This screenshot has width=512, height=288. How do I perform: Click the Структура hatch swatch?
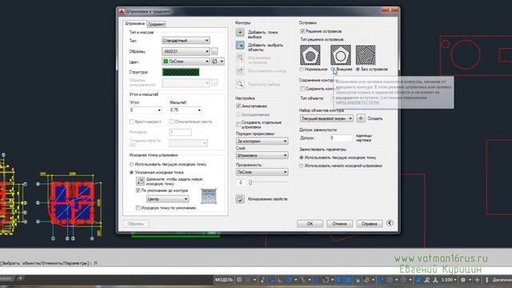click(x=181, y=72)
